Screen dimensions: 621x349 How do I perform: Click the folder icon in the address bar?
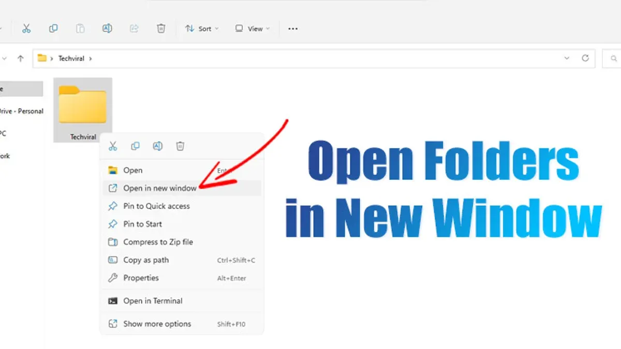pyautogui.click(x=42, y=58)
